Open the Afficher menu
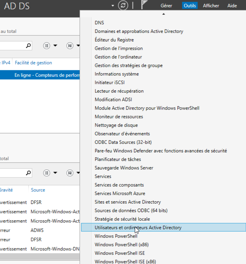The width and height of the screenshot is (246, 264). 211,6
